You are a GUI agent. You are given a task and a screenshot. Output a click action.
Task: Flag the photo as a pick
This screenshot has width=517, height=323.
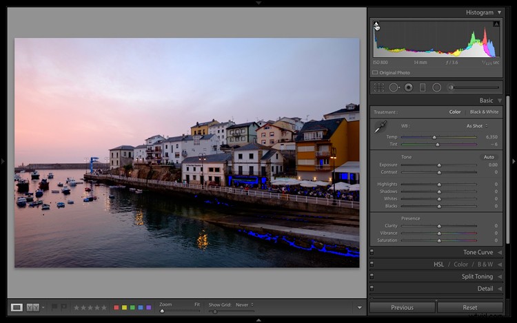point(54,307)
